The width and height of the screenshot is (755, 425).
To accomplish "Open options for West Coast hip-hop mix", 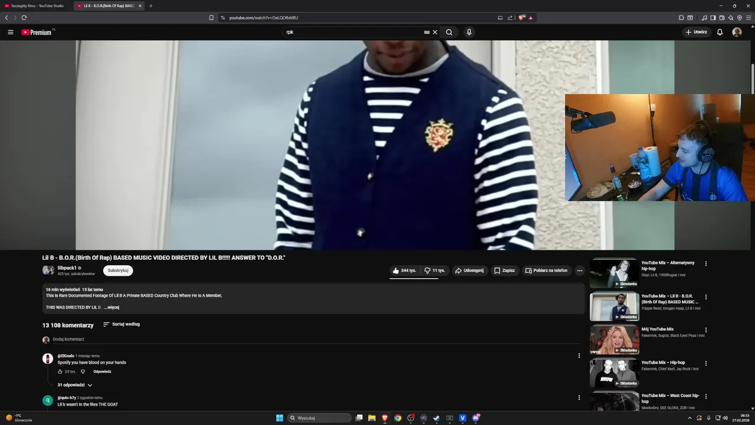I will [705, 396].
